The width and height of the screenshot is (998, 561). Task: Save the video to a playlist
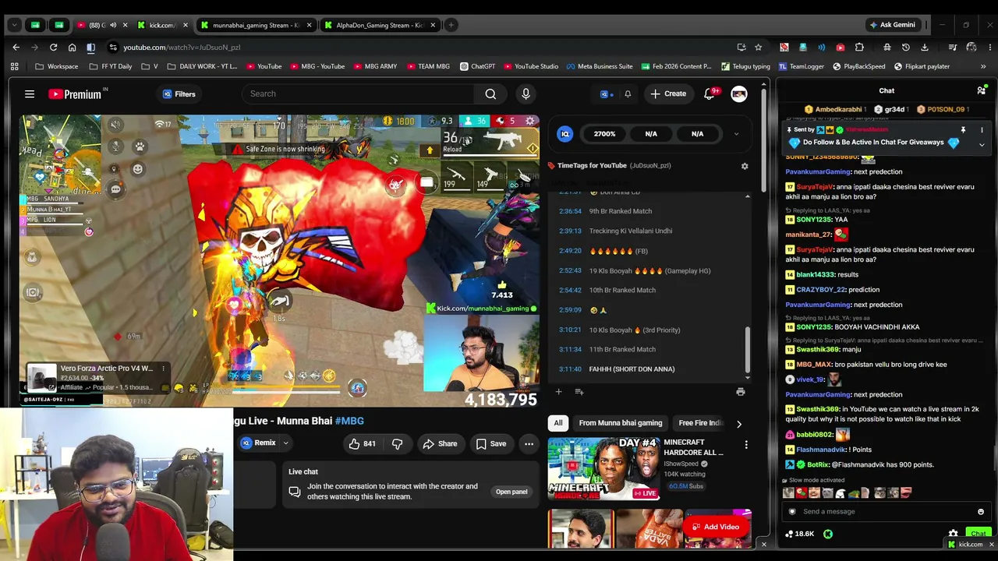click(491, 443)
